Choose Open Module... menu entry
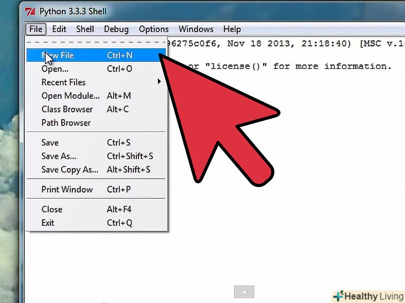Image resolution: width=405 pixels, height=303 pixels. coord(96,95)
